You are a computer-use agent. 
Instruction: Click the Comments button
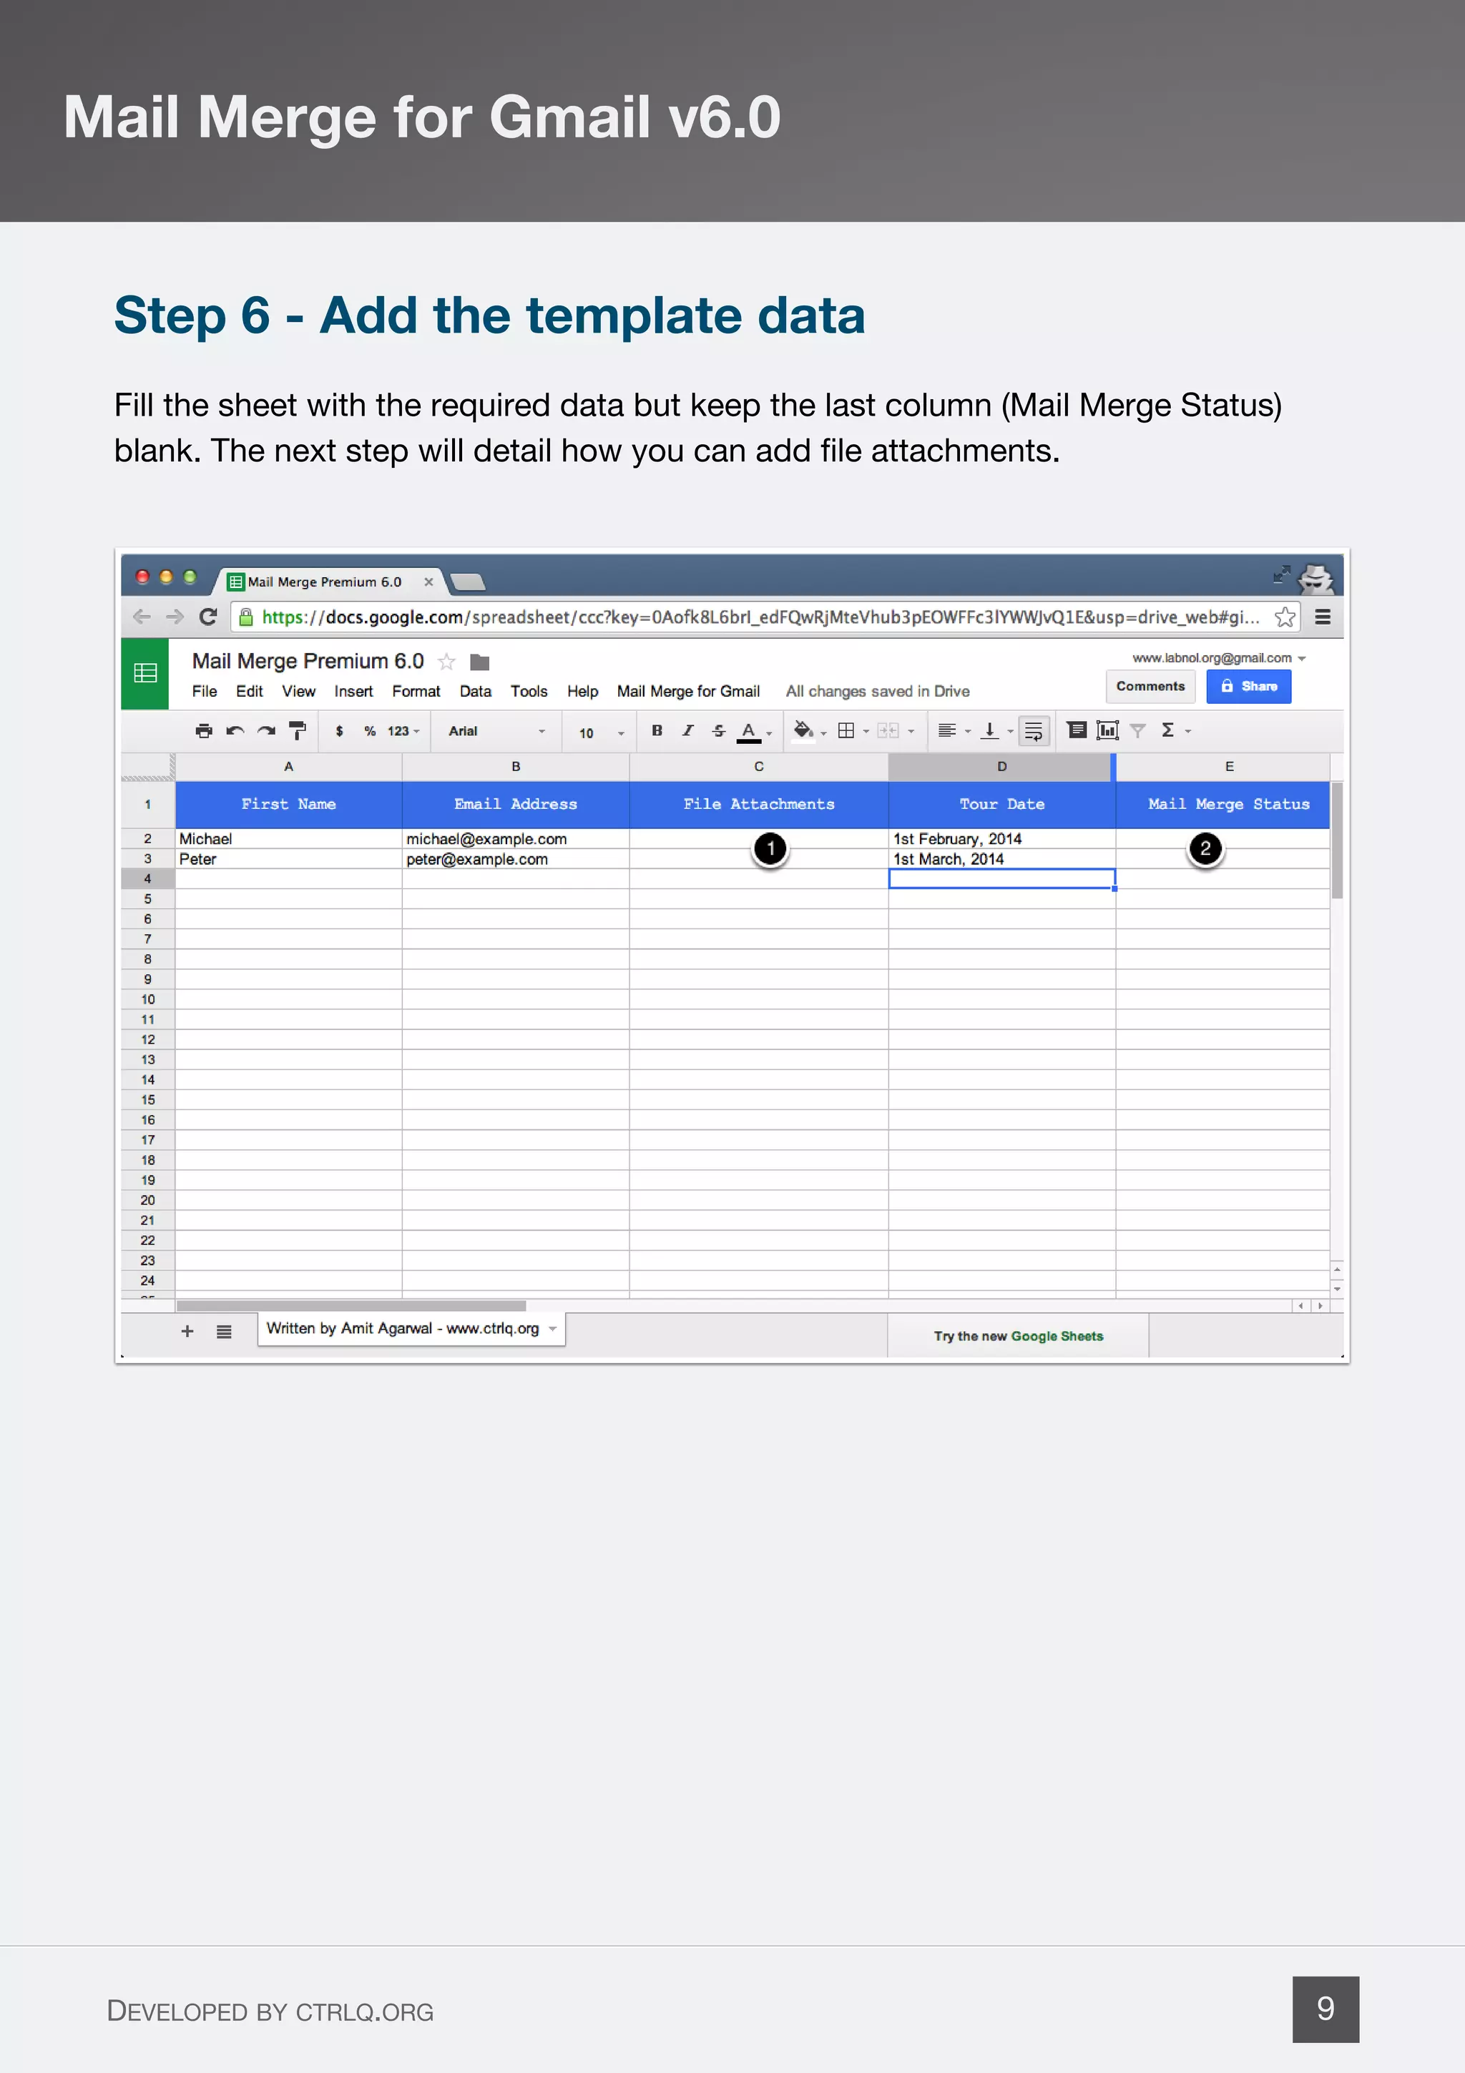coord(1150,686)
